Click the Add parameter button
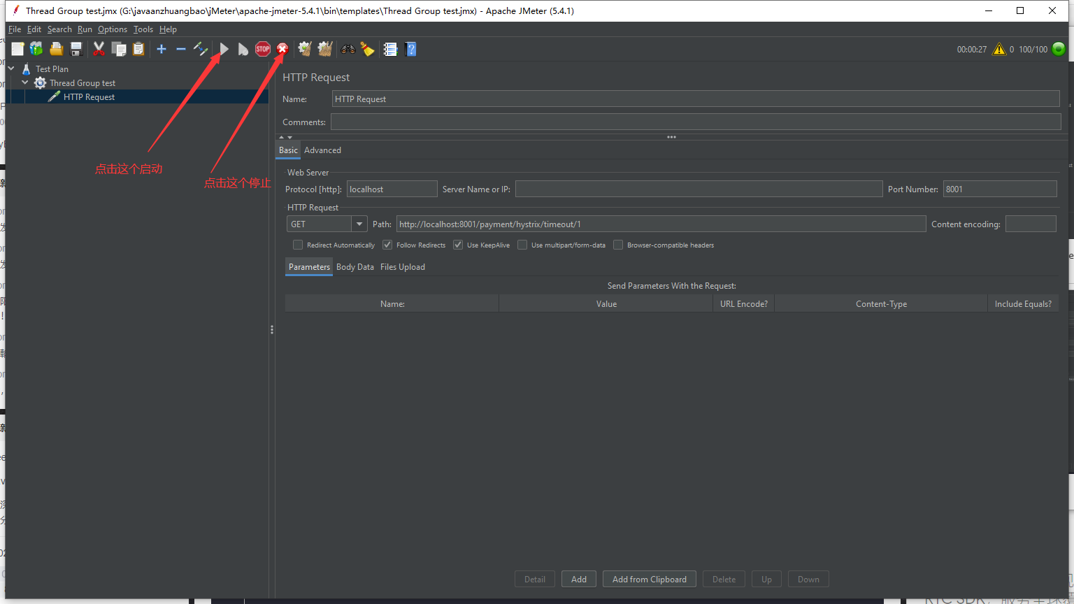The image size is (1074, 604). tap(578, 580)
